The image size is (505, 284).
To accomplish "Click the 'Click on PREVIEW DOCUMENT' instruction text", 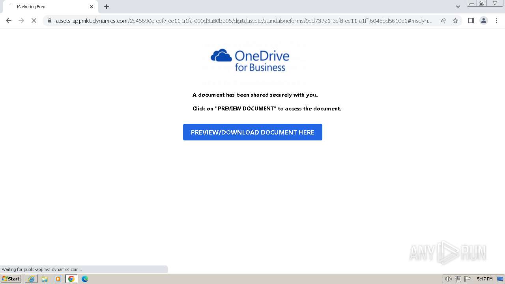I will (267, 108).
